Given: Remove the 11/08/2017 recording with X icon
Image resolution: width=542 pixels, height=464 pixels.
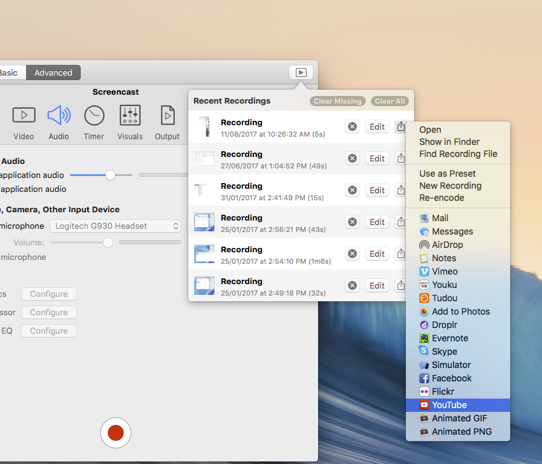Looking at the screenshot, I should [352, 126].
